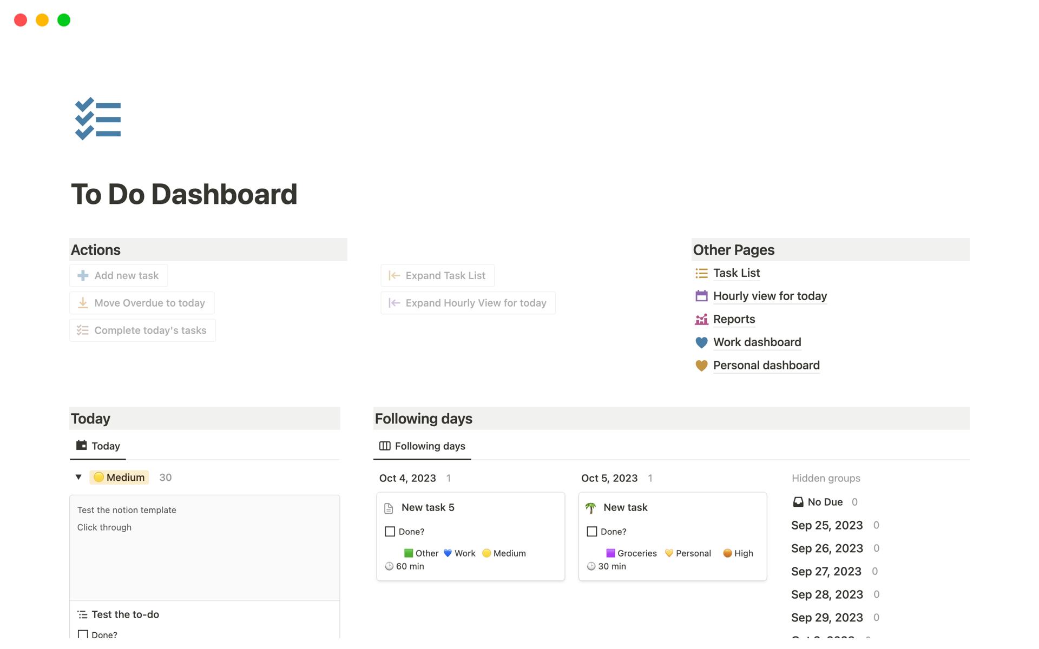Click the Expand Task List arrow icon
Viewport: 1039px width, 649px height.
(394, 275)
